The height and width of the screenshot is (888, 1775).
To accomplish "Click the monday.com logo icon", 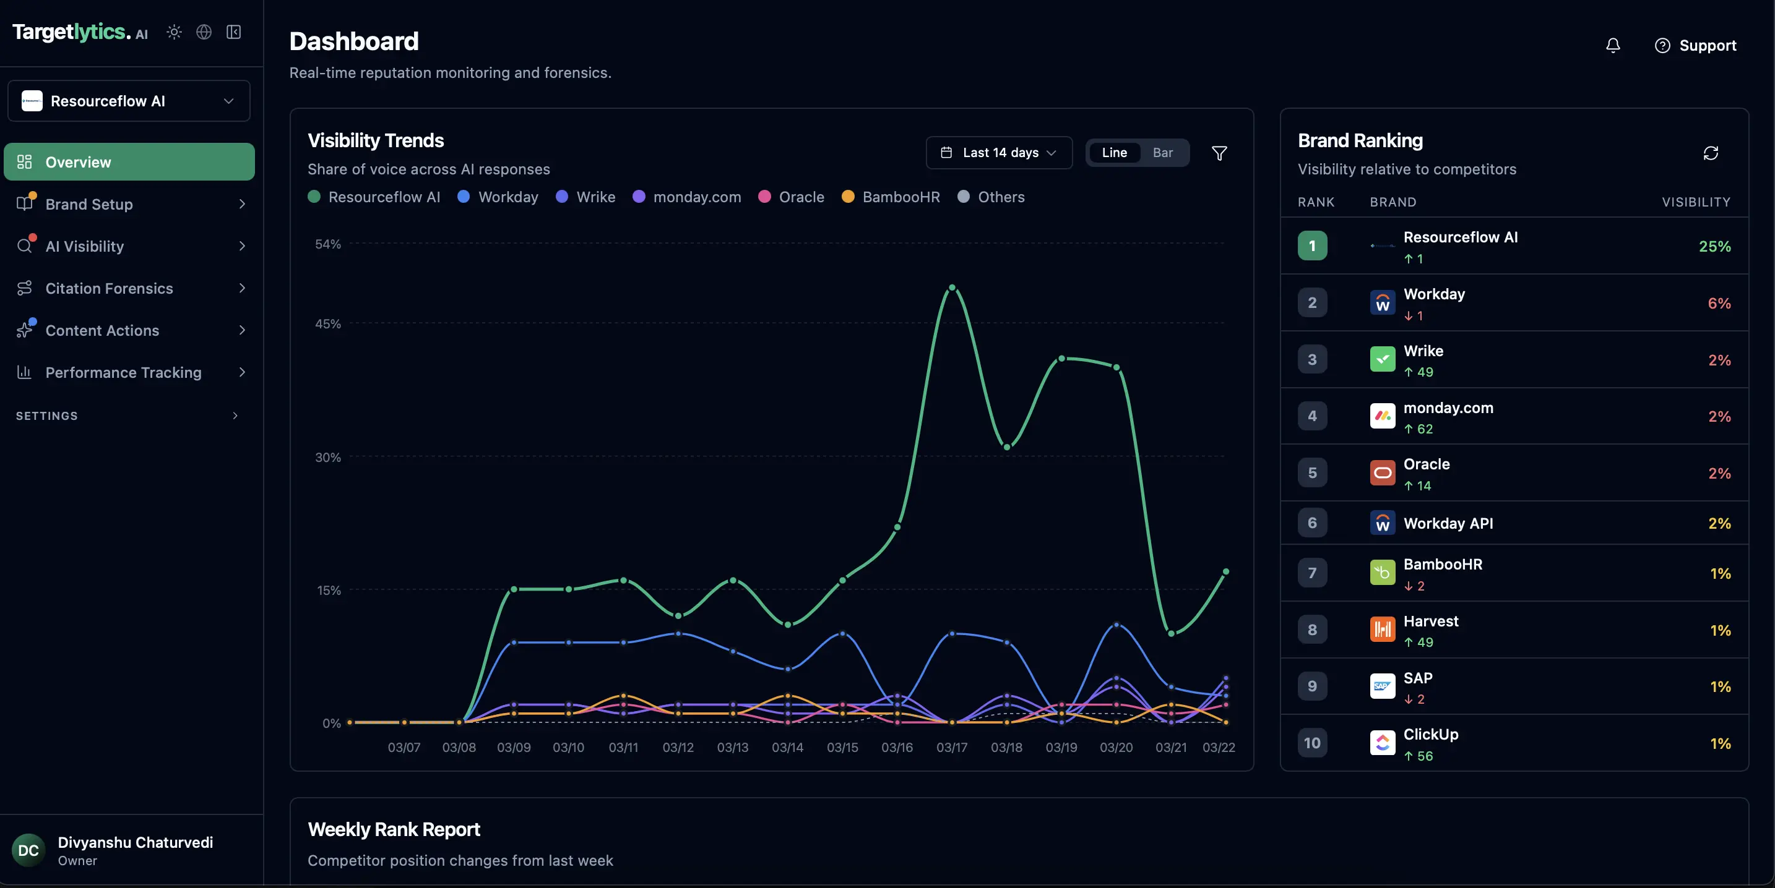I will (x=1382, y=416).
